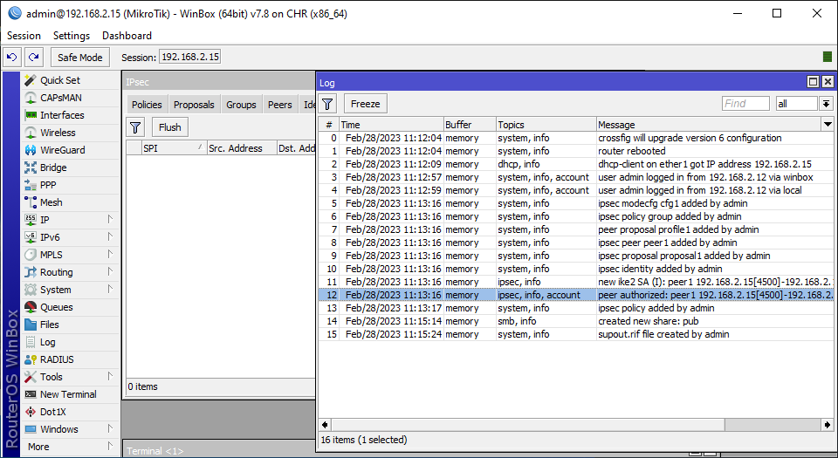Open the Settings menu
This screenshot has width=838, height=458.
pyautogui.click(x=72, y=35)
